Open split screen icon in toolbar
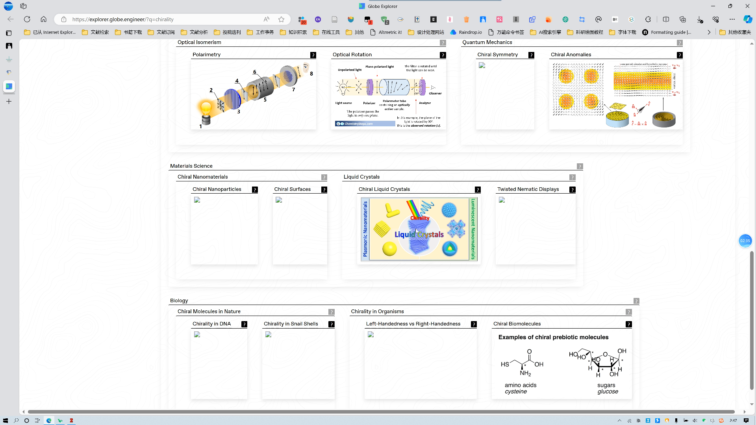This screenshot has height=425, width=756. pyautogui.click(x=666, y=19)
